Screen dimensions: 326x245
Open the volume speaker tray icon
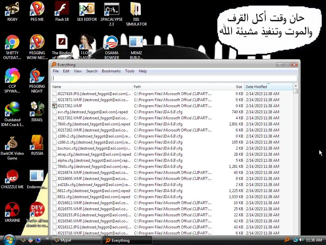(301, 240)
